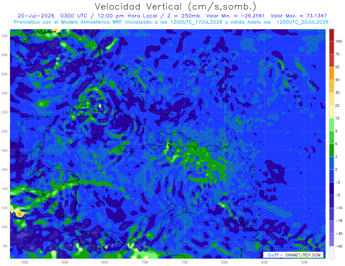Click the "8N" latitude label
The image size is (345, 266).
pos(5,246)
